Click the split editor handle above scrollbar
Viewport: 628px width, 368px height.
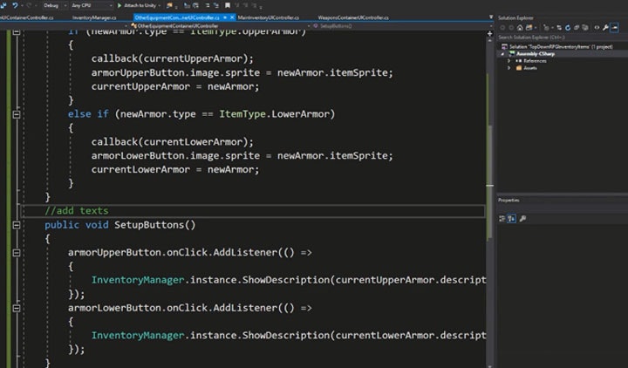tap(490, 34)
